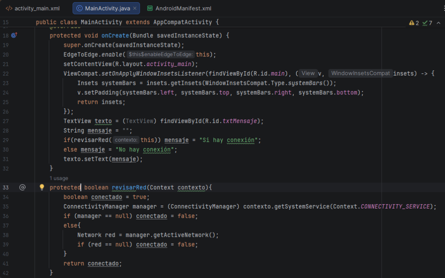Image resolution: width=445 pixels, height=278 pixels.
Task: Click the activity_main layout reference on line 21
Action: pos(169,64)
